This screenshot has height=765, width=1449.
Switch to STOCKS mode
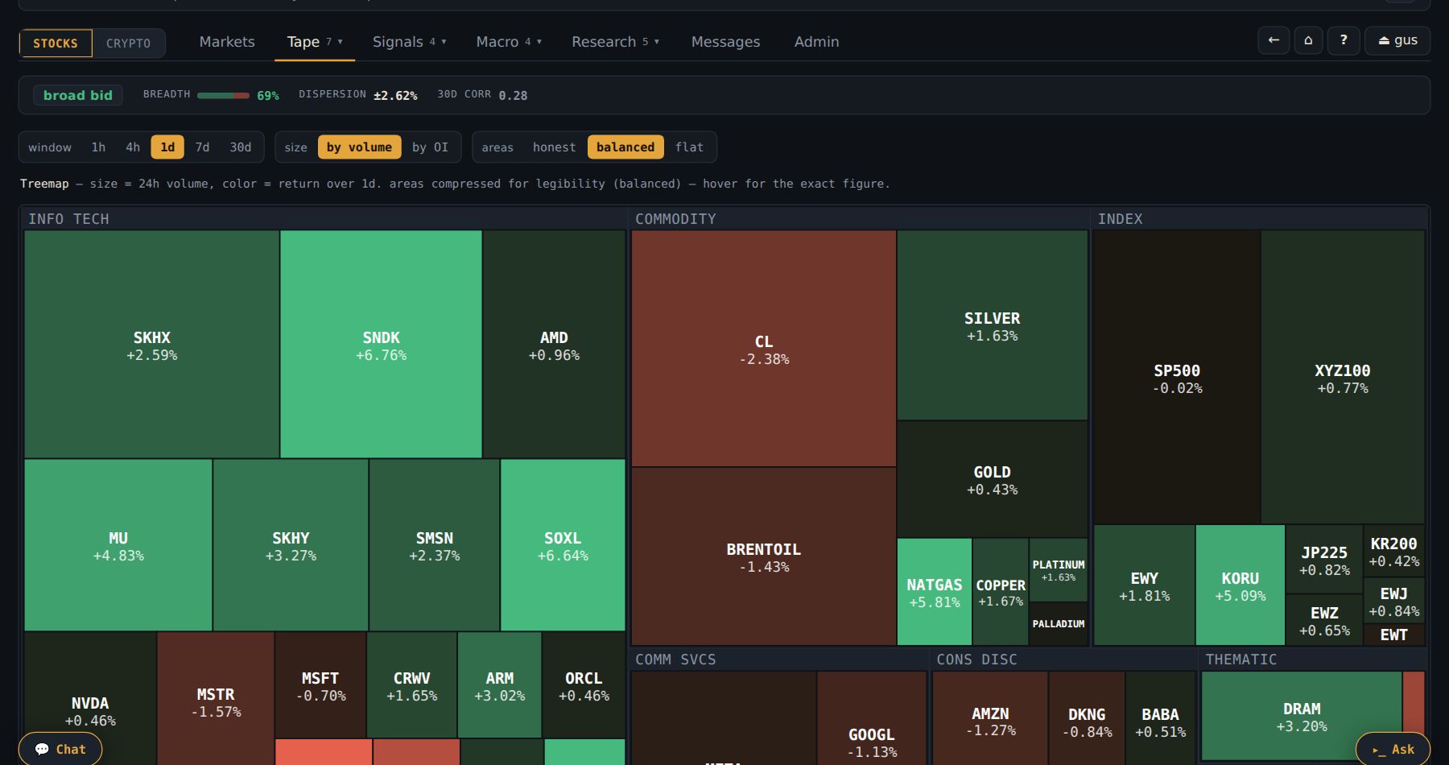coord(56,43)
